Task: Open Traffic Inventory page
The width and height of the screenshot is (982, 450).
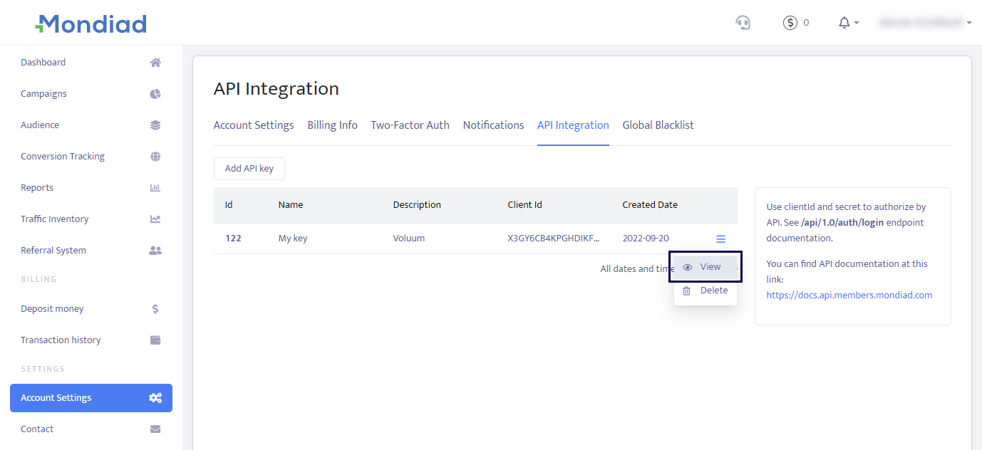Action: (55, 219)
